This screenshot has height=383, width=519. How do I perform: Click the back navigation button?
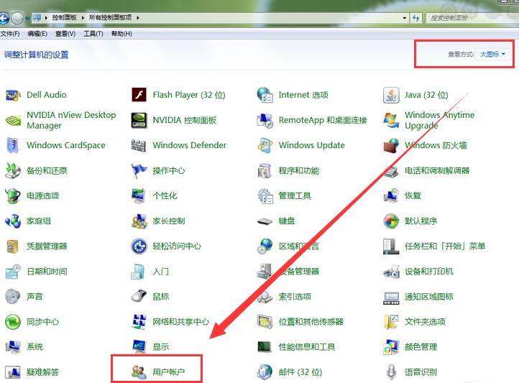pos(4,18)
